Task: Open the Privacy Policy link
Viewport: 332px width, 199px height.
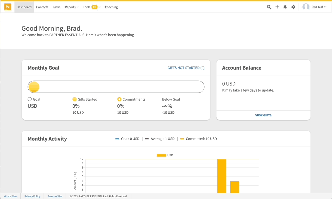Action: click(32, 196)
